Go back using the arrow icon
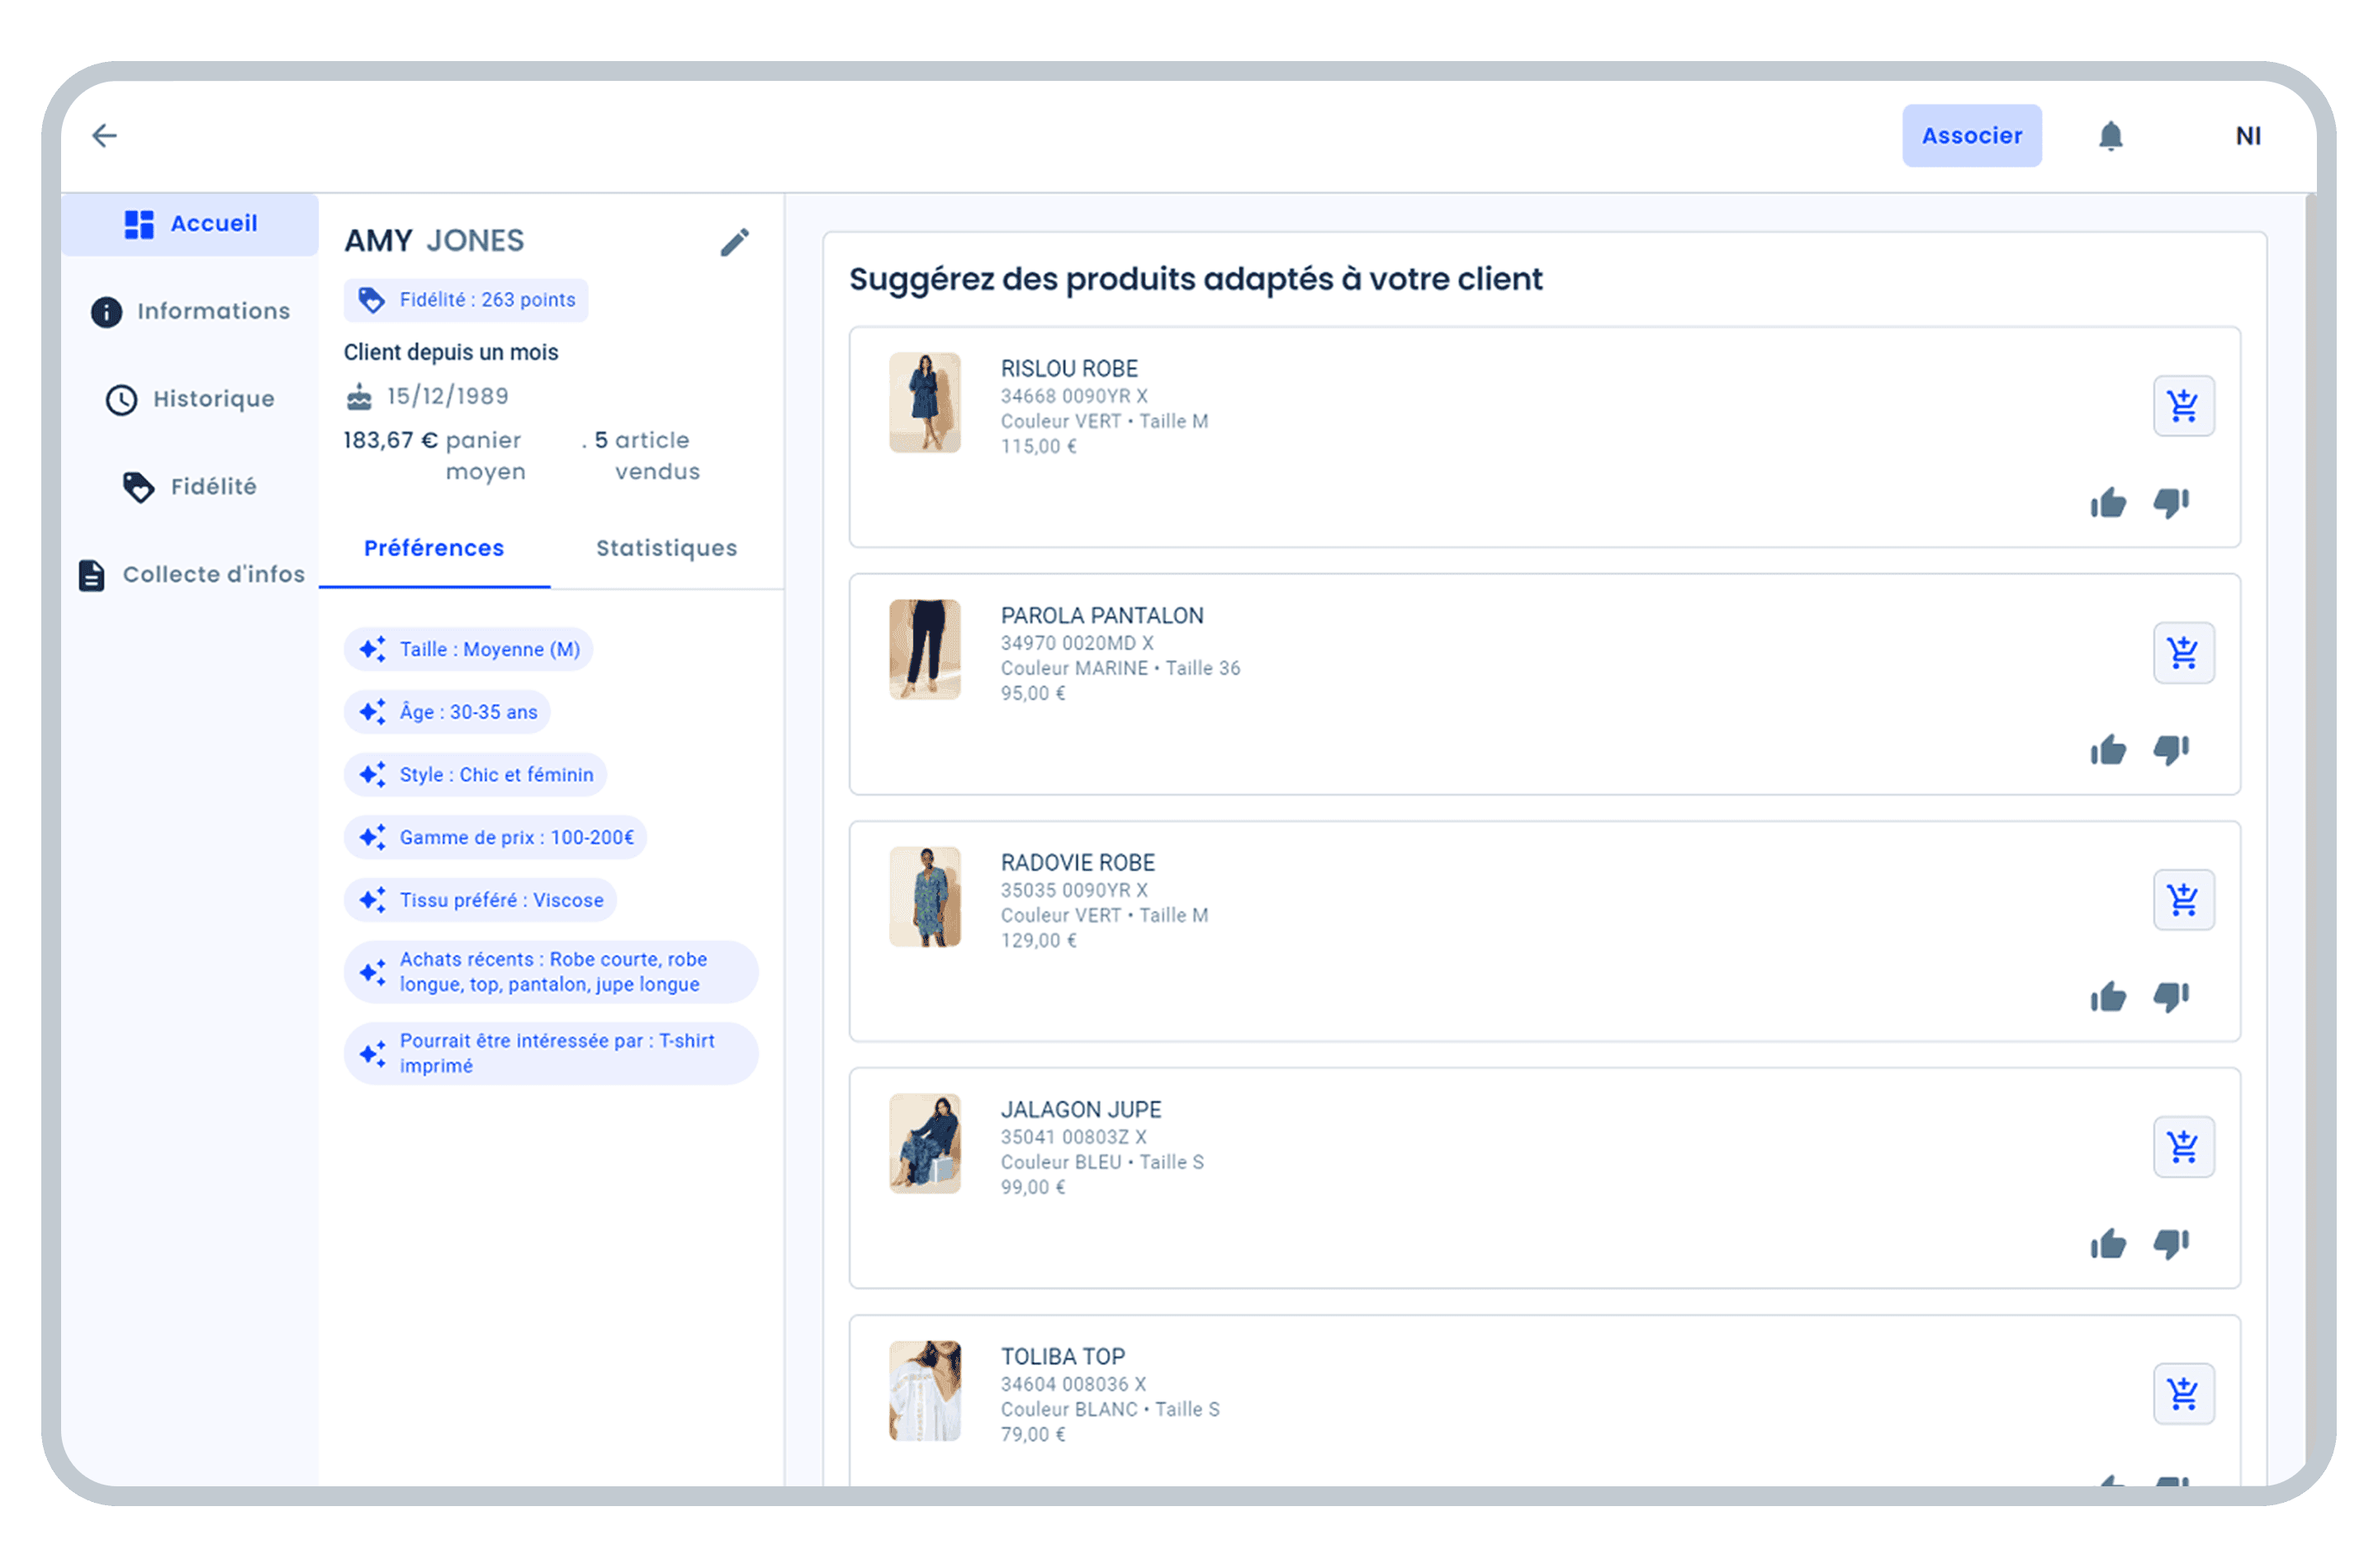The height and width of the screenshot is (1568, 2378). [x=105, y=135]
